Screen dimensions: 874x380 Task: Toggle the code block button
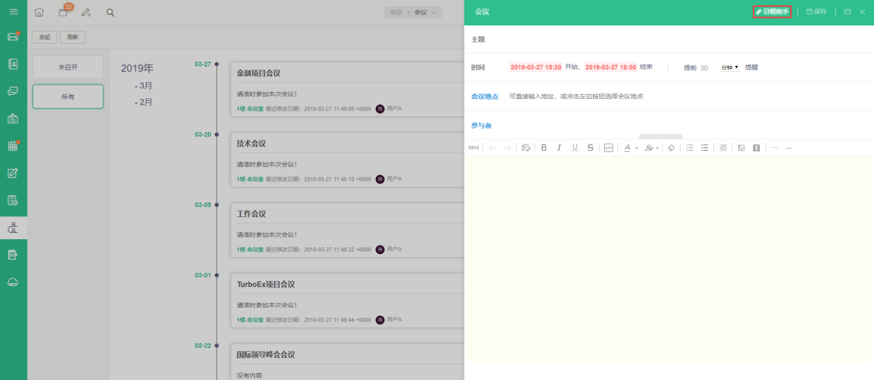pyautogui.click(x=608, y=148)
